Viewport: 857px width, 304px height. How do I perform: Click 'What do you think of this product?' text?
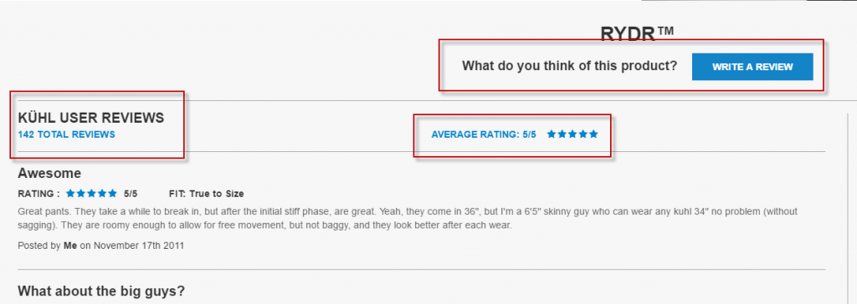coord(569,67)
